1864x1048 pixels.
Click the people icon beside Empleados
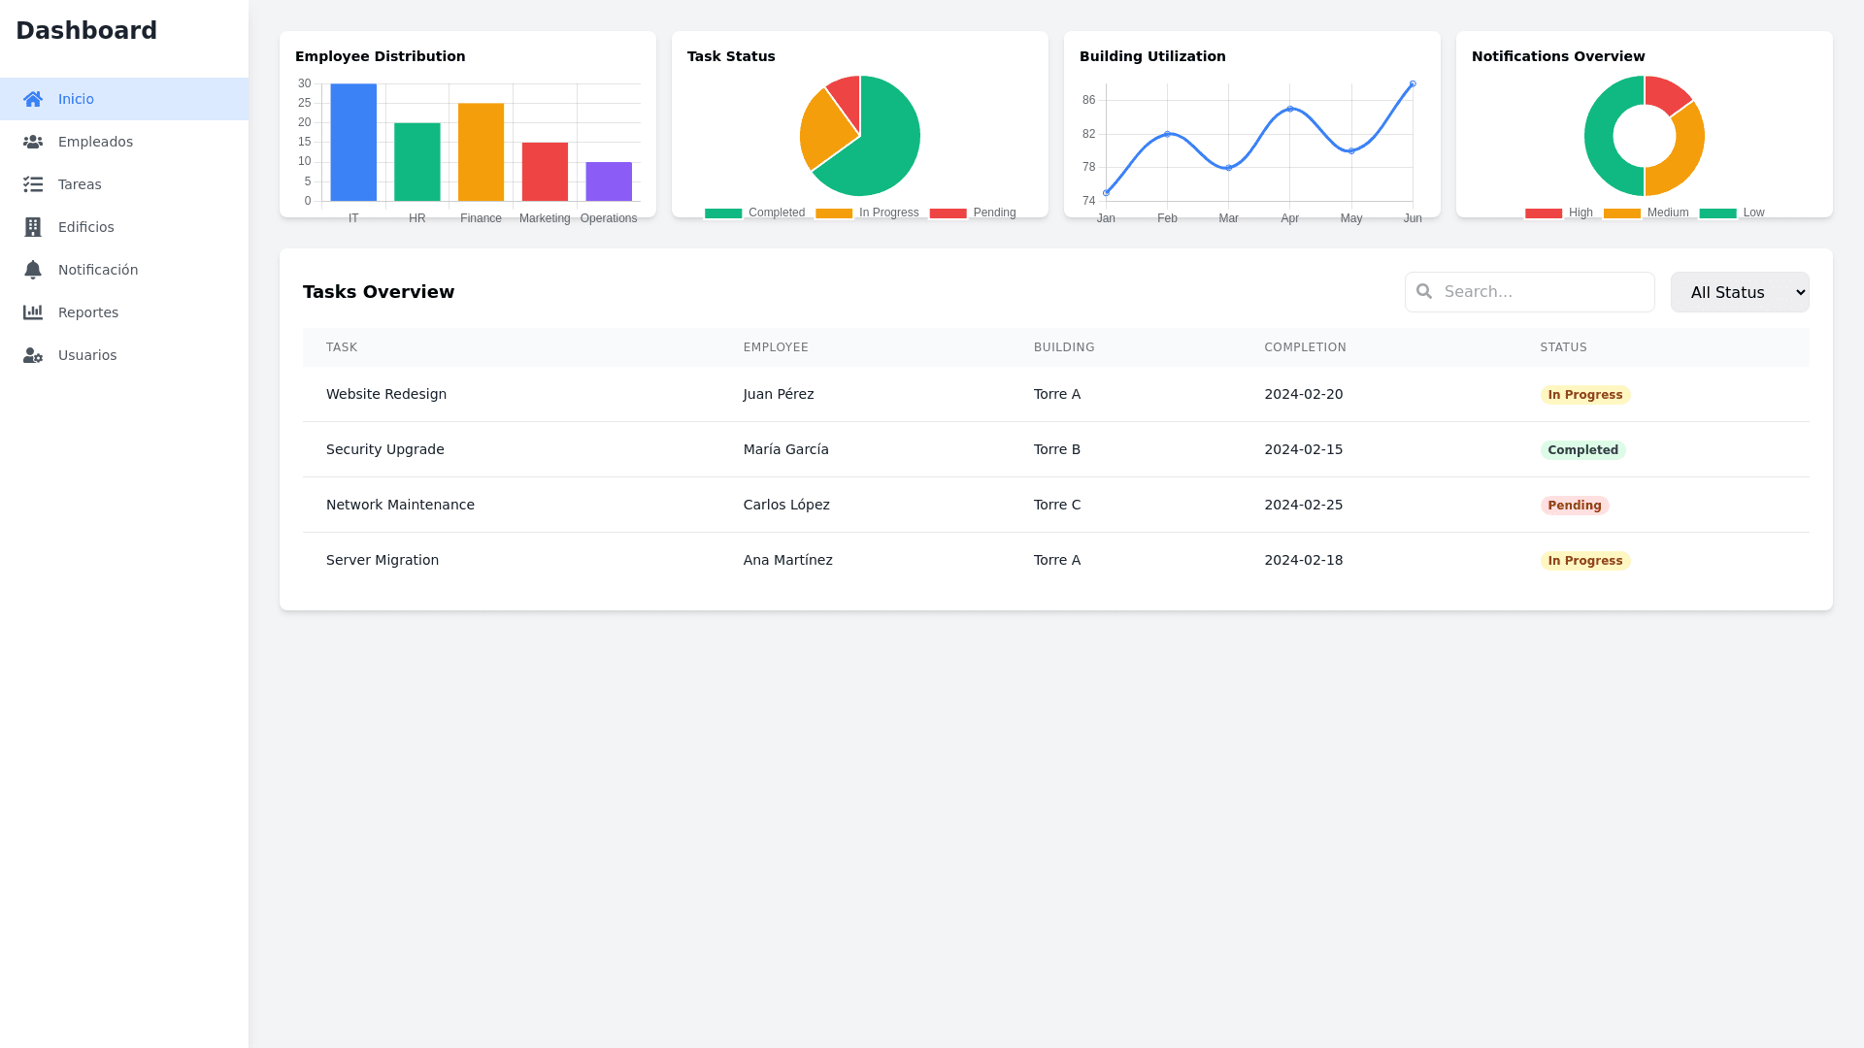tap(33, 142)
